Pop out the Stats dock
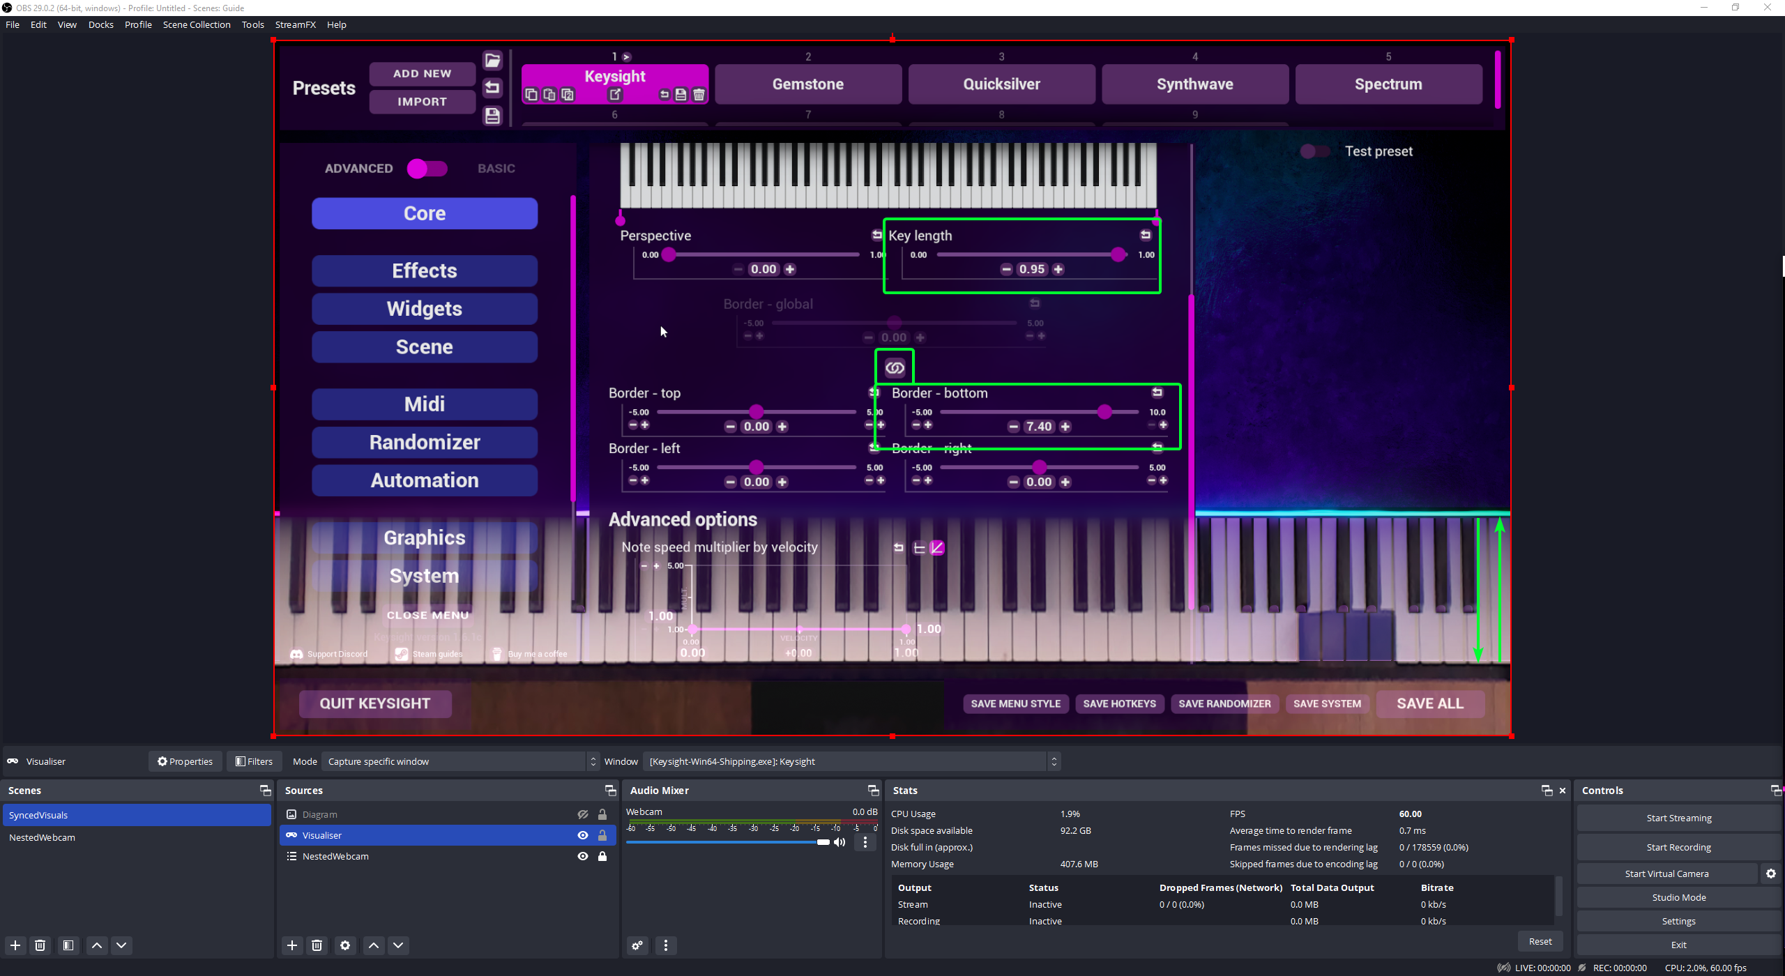1785x976 pixels. pos(1547,791)
